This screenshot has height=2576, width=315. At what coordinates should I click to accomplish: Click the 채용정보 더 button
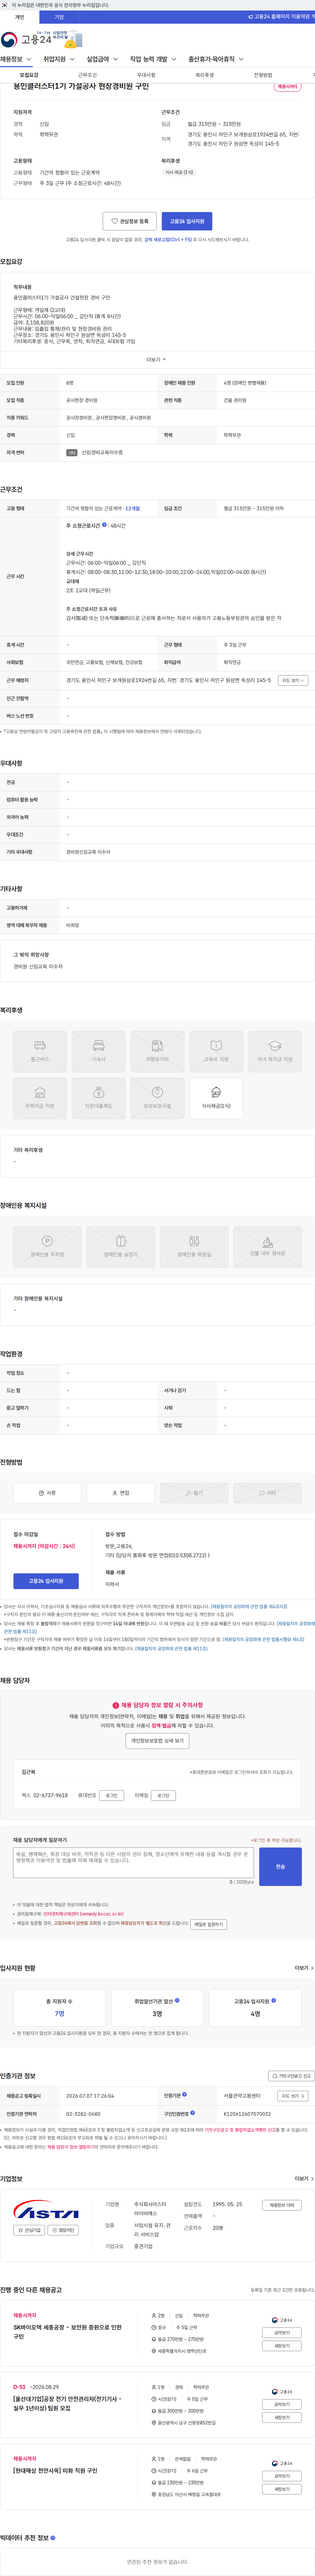coord(282,2205)
